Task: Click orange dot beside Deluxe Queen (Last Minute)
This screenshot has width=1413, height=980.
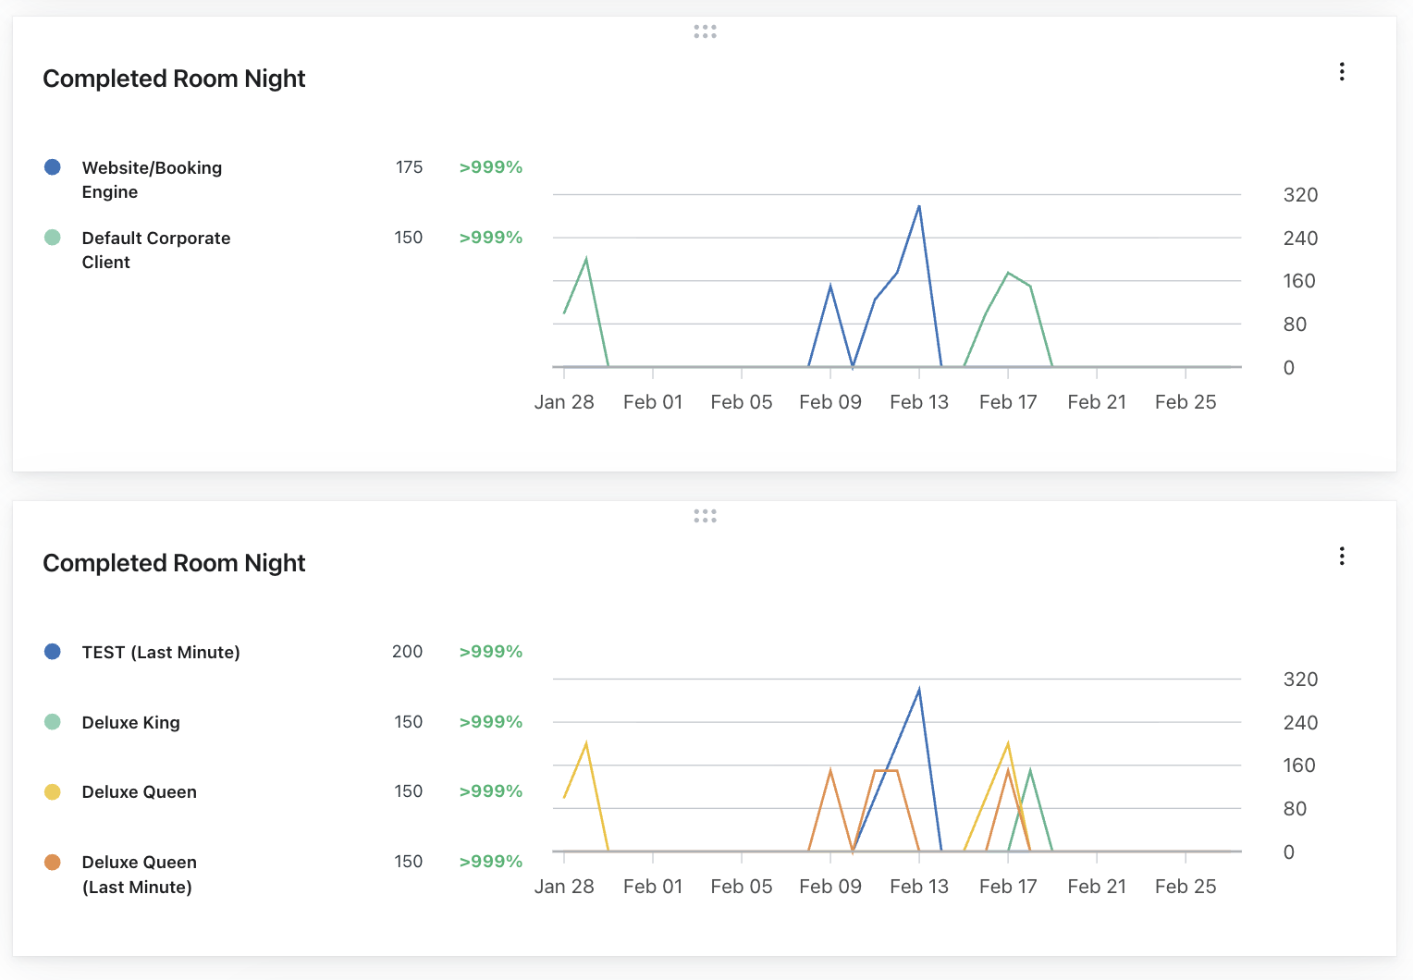Action: click(53, 863)
